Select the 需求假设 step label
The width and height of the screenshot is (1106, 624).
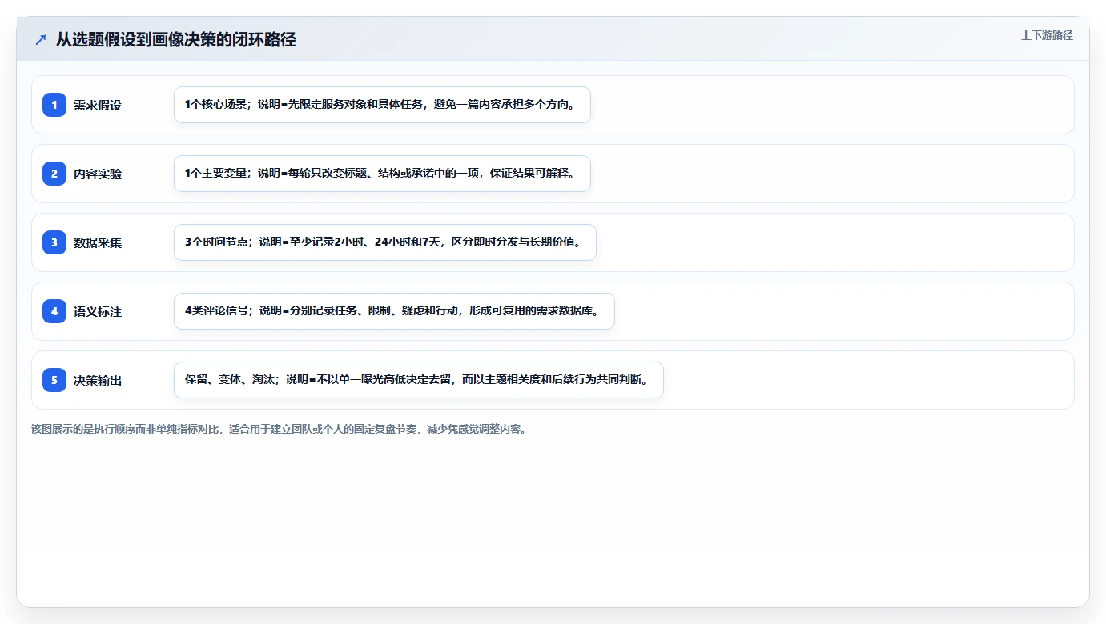pos(98,105)
